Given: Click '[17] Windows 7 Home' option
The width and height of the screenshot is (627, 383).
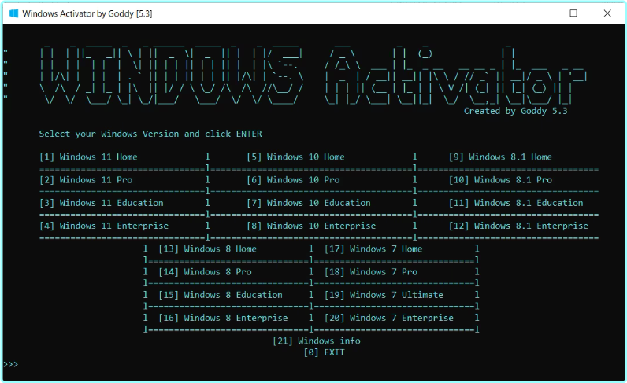Looking at the screenshot, I should coord(373,249).
